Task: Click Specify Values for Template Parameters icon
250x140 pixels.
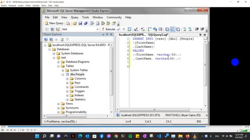Action: click(143, 29)
